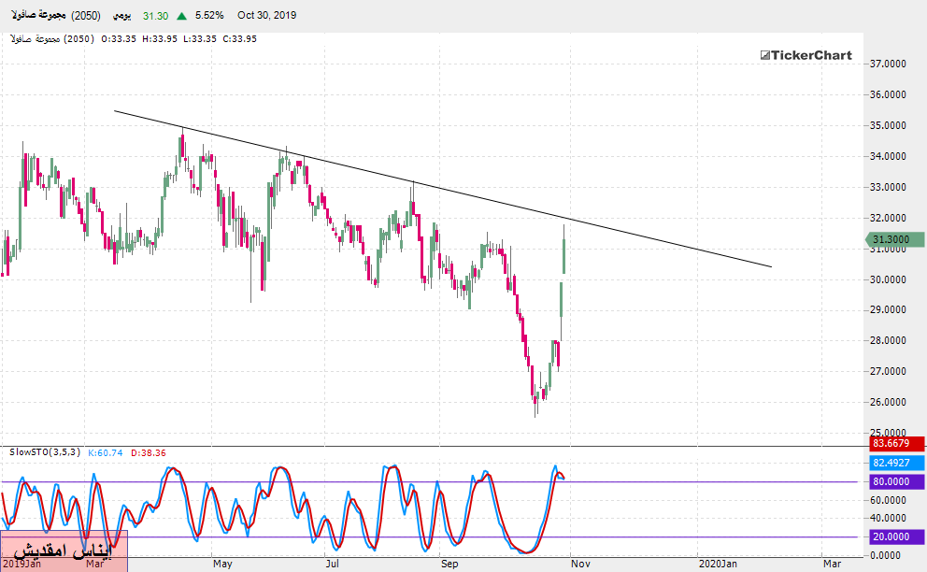
Task: Click the K:60.74 stochastic reading
Action: [107, 452]
